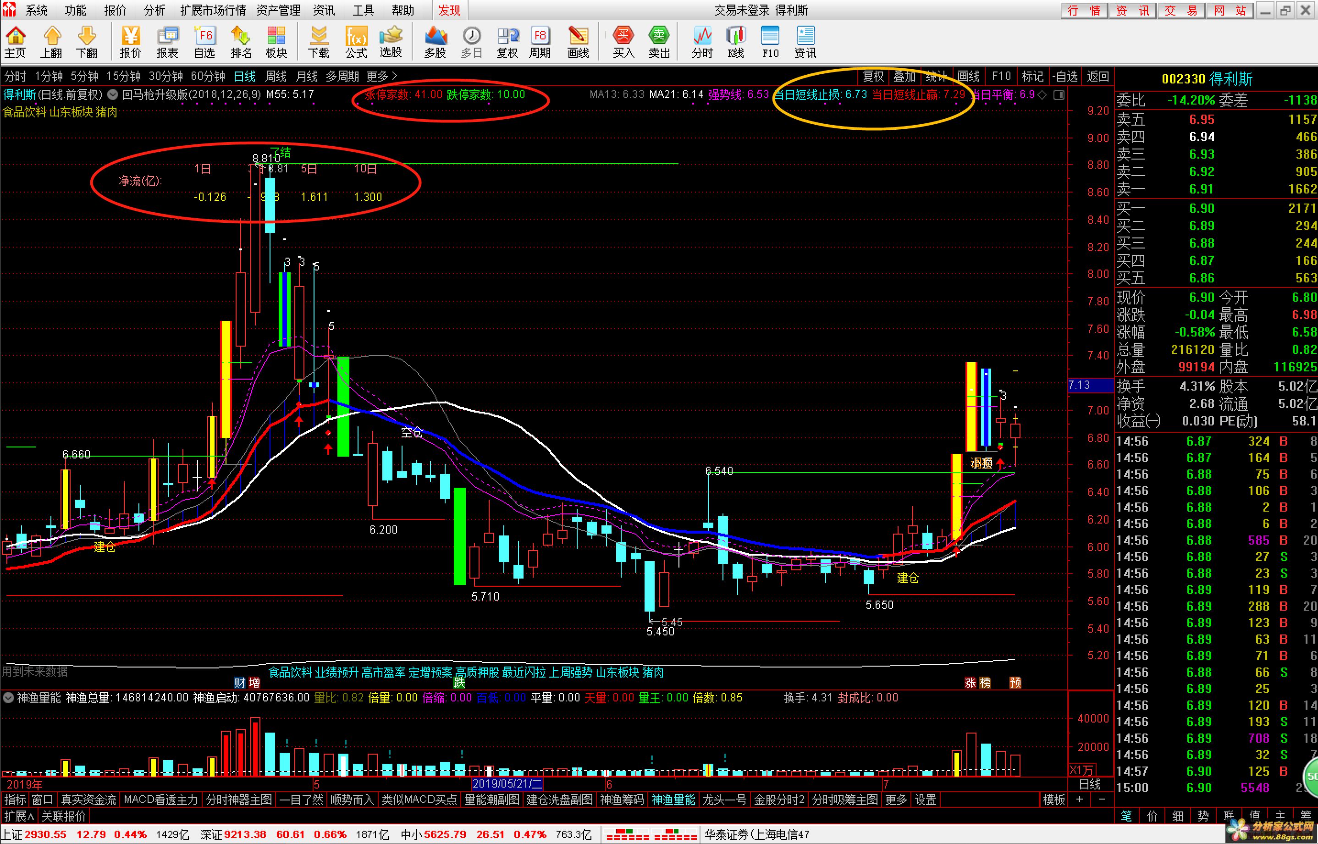
Task: Select the 15分钟 period
Action: (123, 76)
